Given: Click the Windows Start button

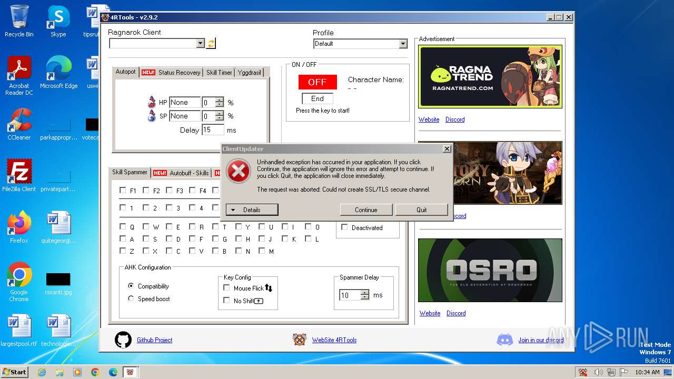Looking at the screenshot, I should coord(14,372).
